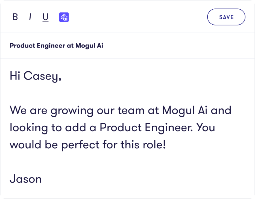Click the signature Jason
Image resolution: width=255 pixels, height=199 pixels.
(x=25, y=179)
